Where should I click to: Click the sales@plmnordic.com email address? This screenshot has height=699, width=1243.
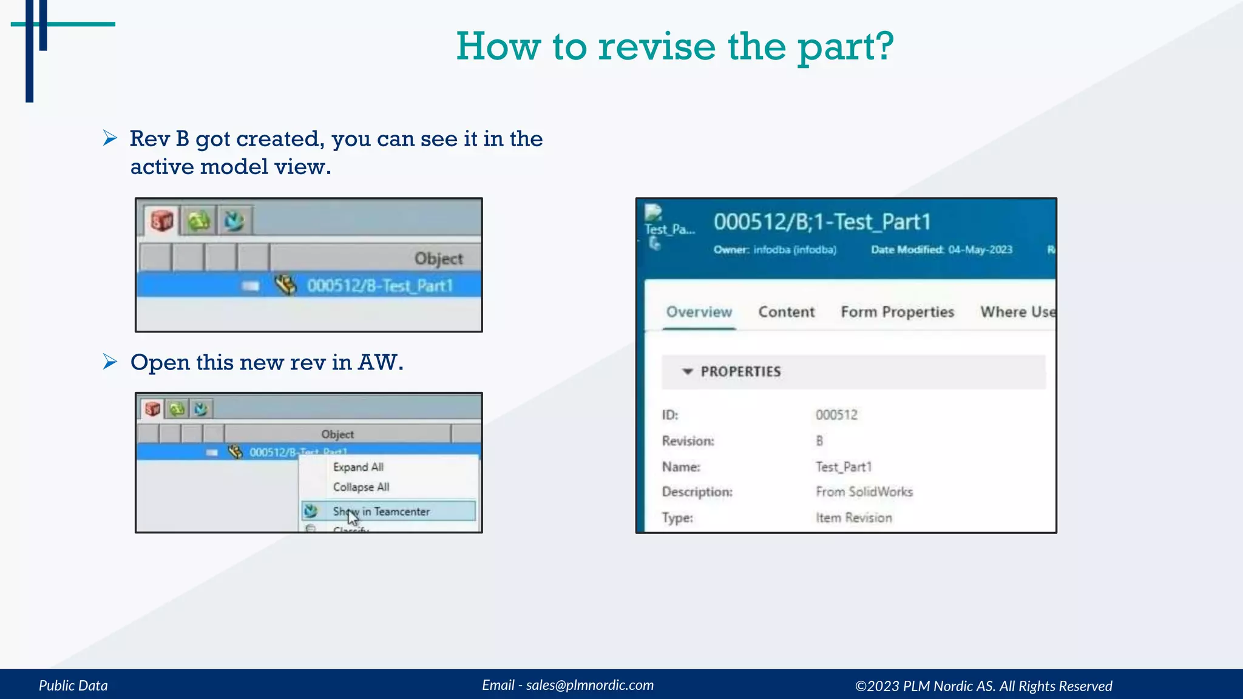pyautogui.click(x=590, y=685)
